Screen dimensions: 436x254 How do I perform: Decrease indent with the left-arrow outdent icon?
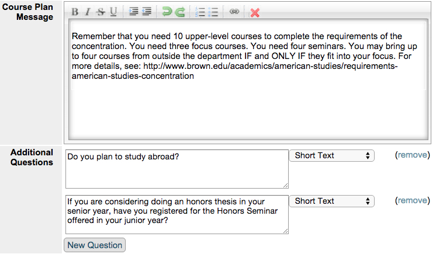point(147,12)
